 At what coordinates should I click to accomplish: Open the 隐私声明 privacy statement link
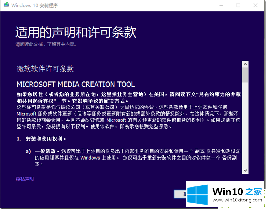(25, 179)
